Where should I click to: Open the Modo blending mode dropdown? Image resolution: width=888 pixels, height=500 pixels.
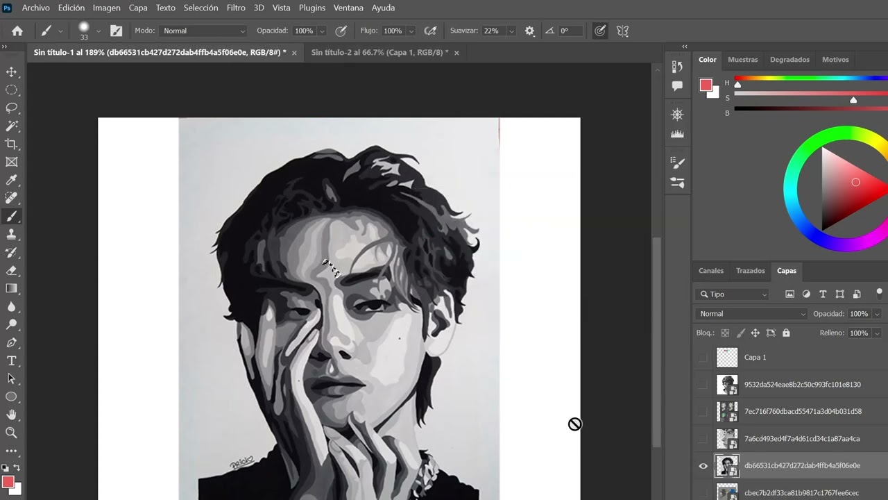point(203,31)
